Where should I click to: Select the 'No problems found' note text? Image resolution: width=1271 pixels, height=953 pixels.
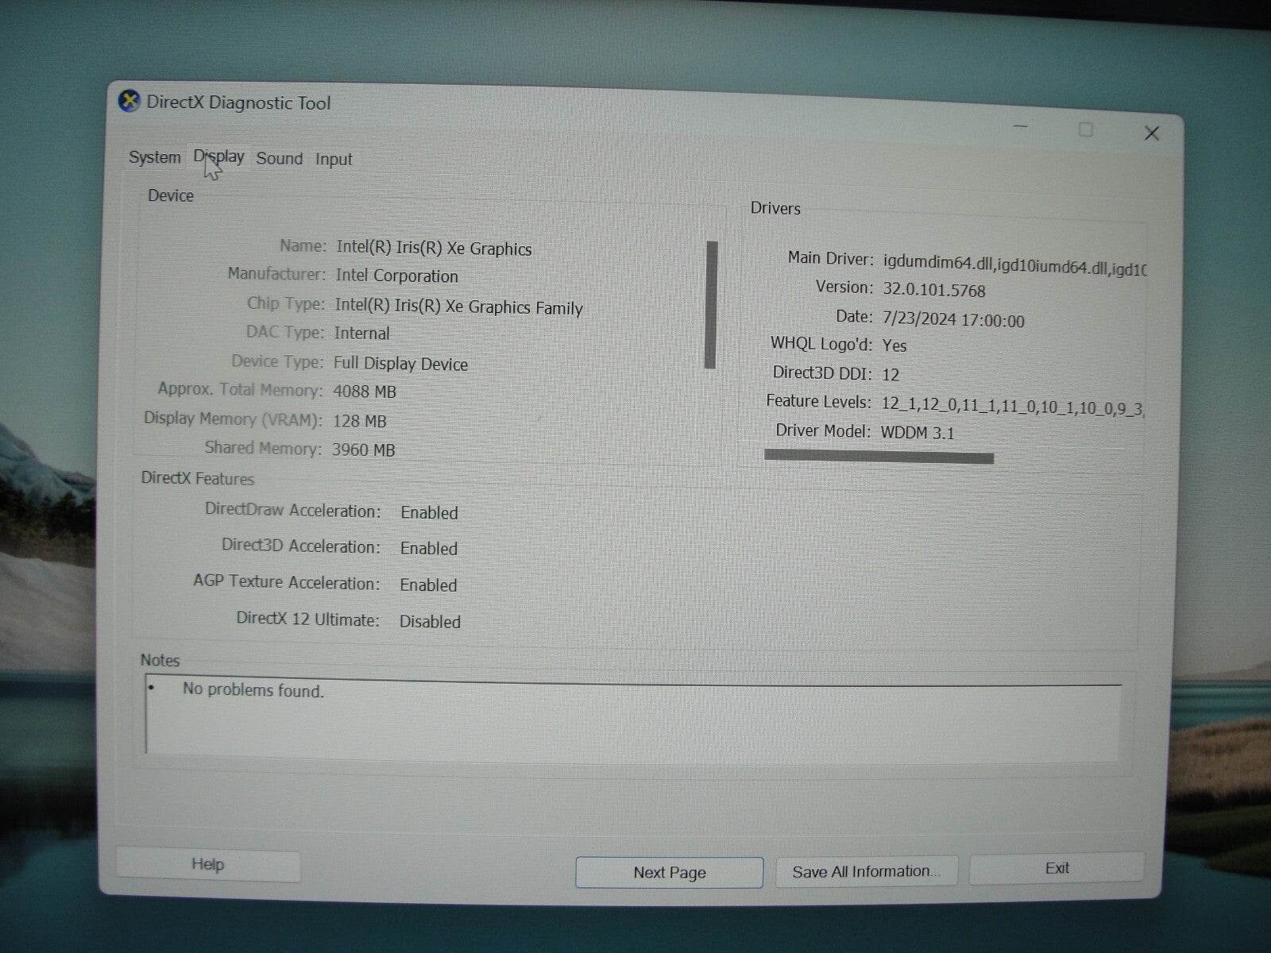[x=253, y=690]
